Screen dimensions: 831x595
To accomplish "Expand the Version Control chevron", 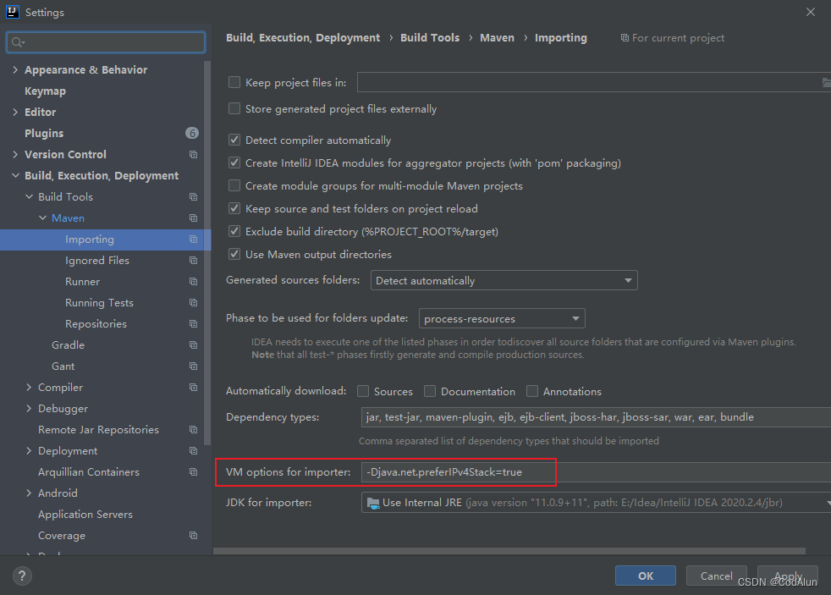I will pyautogui.click(x=15, y=154).
